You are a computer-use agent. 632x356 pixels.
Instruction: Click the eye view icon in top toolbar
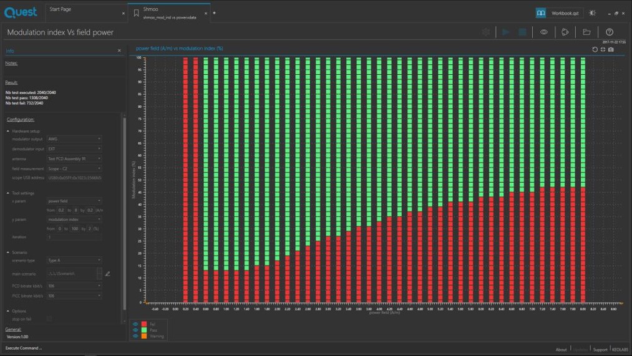tap(544, 32)
